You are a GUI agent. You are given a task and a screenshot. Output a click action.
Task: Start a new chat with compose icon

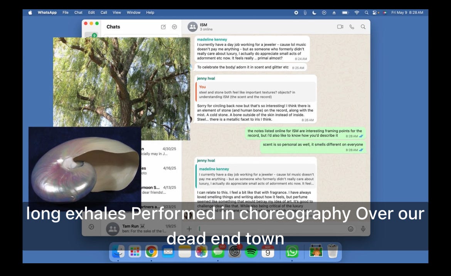point(163,27)
